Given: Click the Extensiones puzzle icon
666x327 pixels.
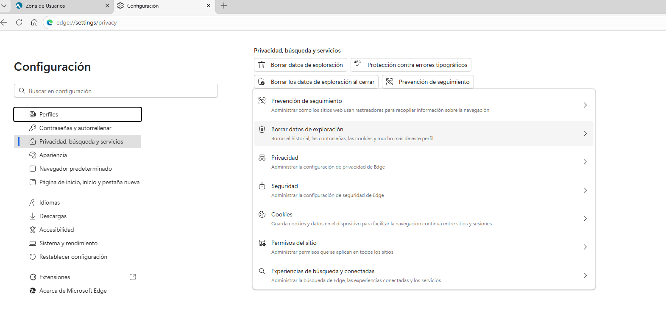Looking at the screenshot, I should click(x=33, y=277).
